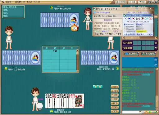Click the upper blue link in chat log
Screen dimensions: 159x115
146,74
